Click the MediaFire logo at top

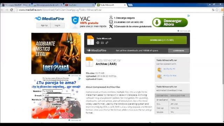tap(49, 19)
